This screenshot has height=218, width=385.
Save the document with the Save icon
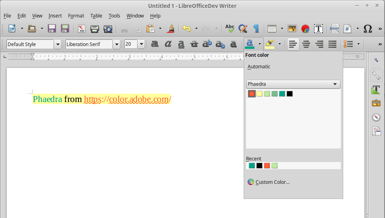(52, 29)
